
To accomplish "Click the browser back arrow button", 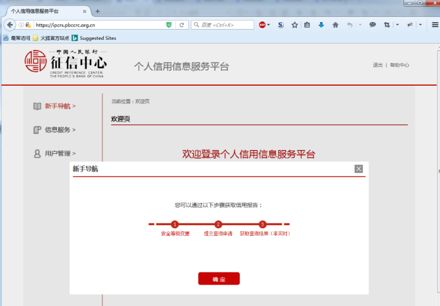I will click(x=9, y=25).
